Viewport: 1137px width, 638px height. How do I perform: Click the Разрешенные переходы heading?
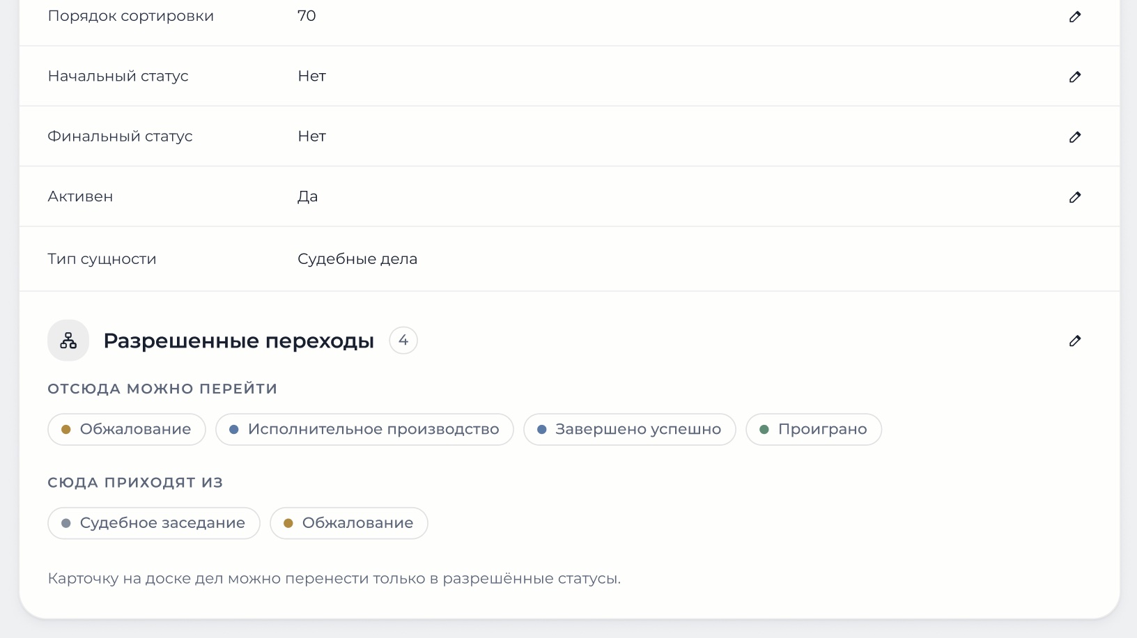click(x=239, y=341)
